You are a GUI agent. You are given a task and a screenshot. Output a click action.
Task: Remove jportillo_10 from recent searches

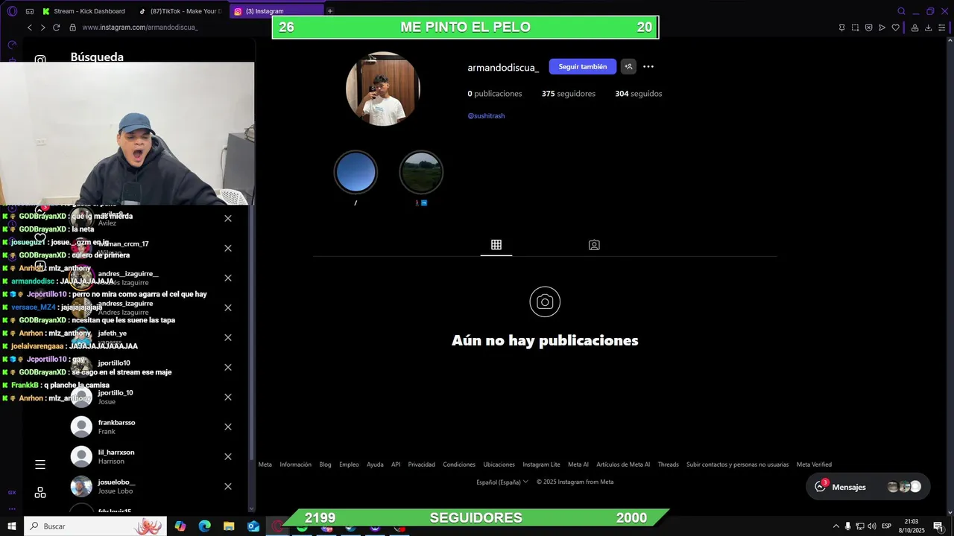tap(228, 397)
